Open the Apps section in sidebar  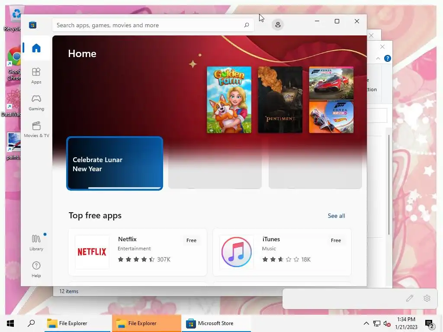36,76
